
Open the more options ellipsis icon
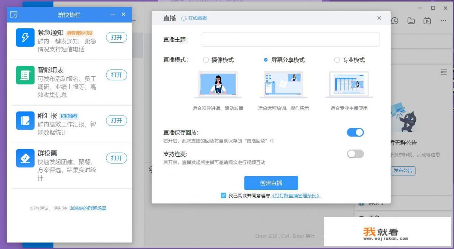click(x=443, y=21)
